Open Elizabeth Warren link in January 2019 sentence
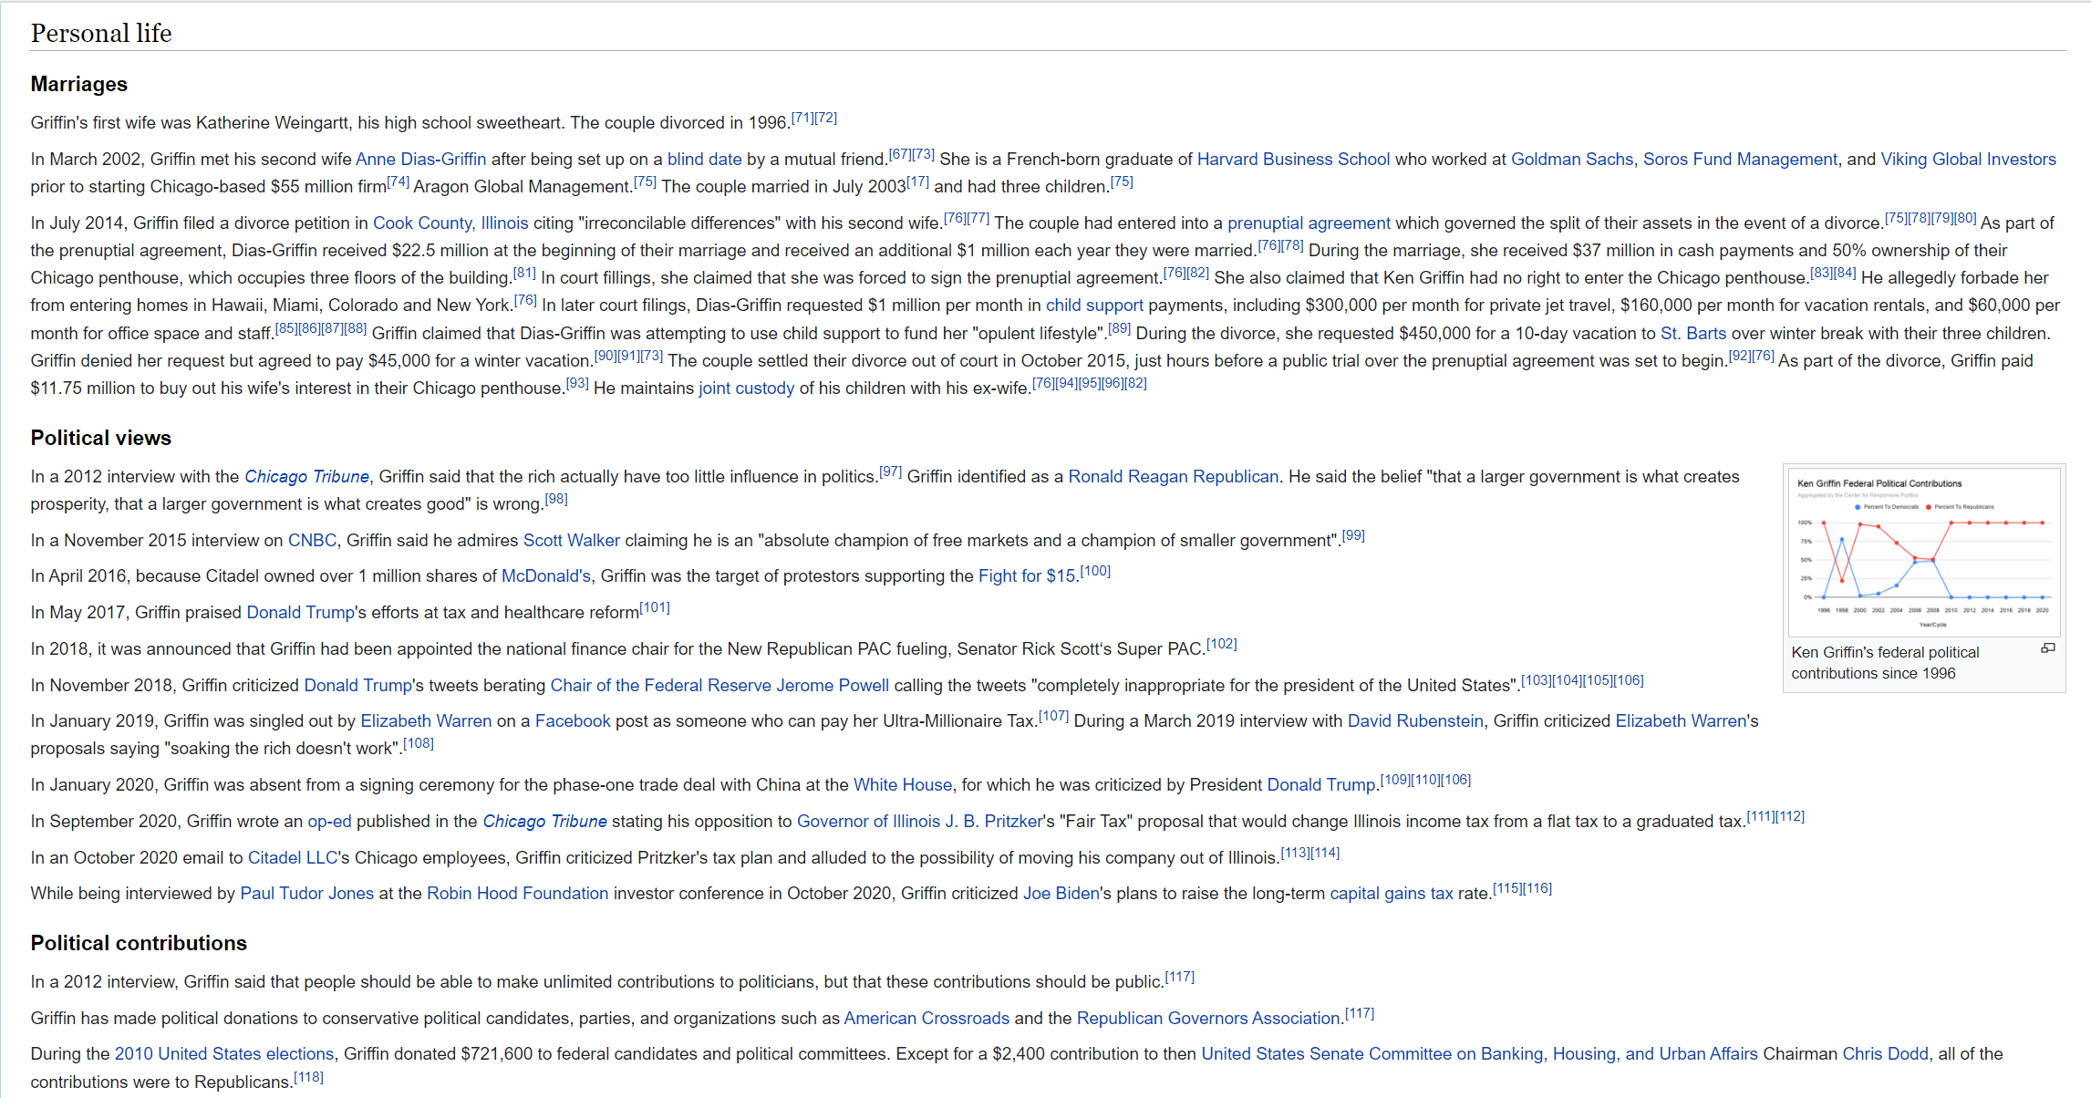The image size is (2091, 1098). pos(426,720)
